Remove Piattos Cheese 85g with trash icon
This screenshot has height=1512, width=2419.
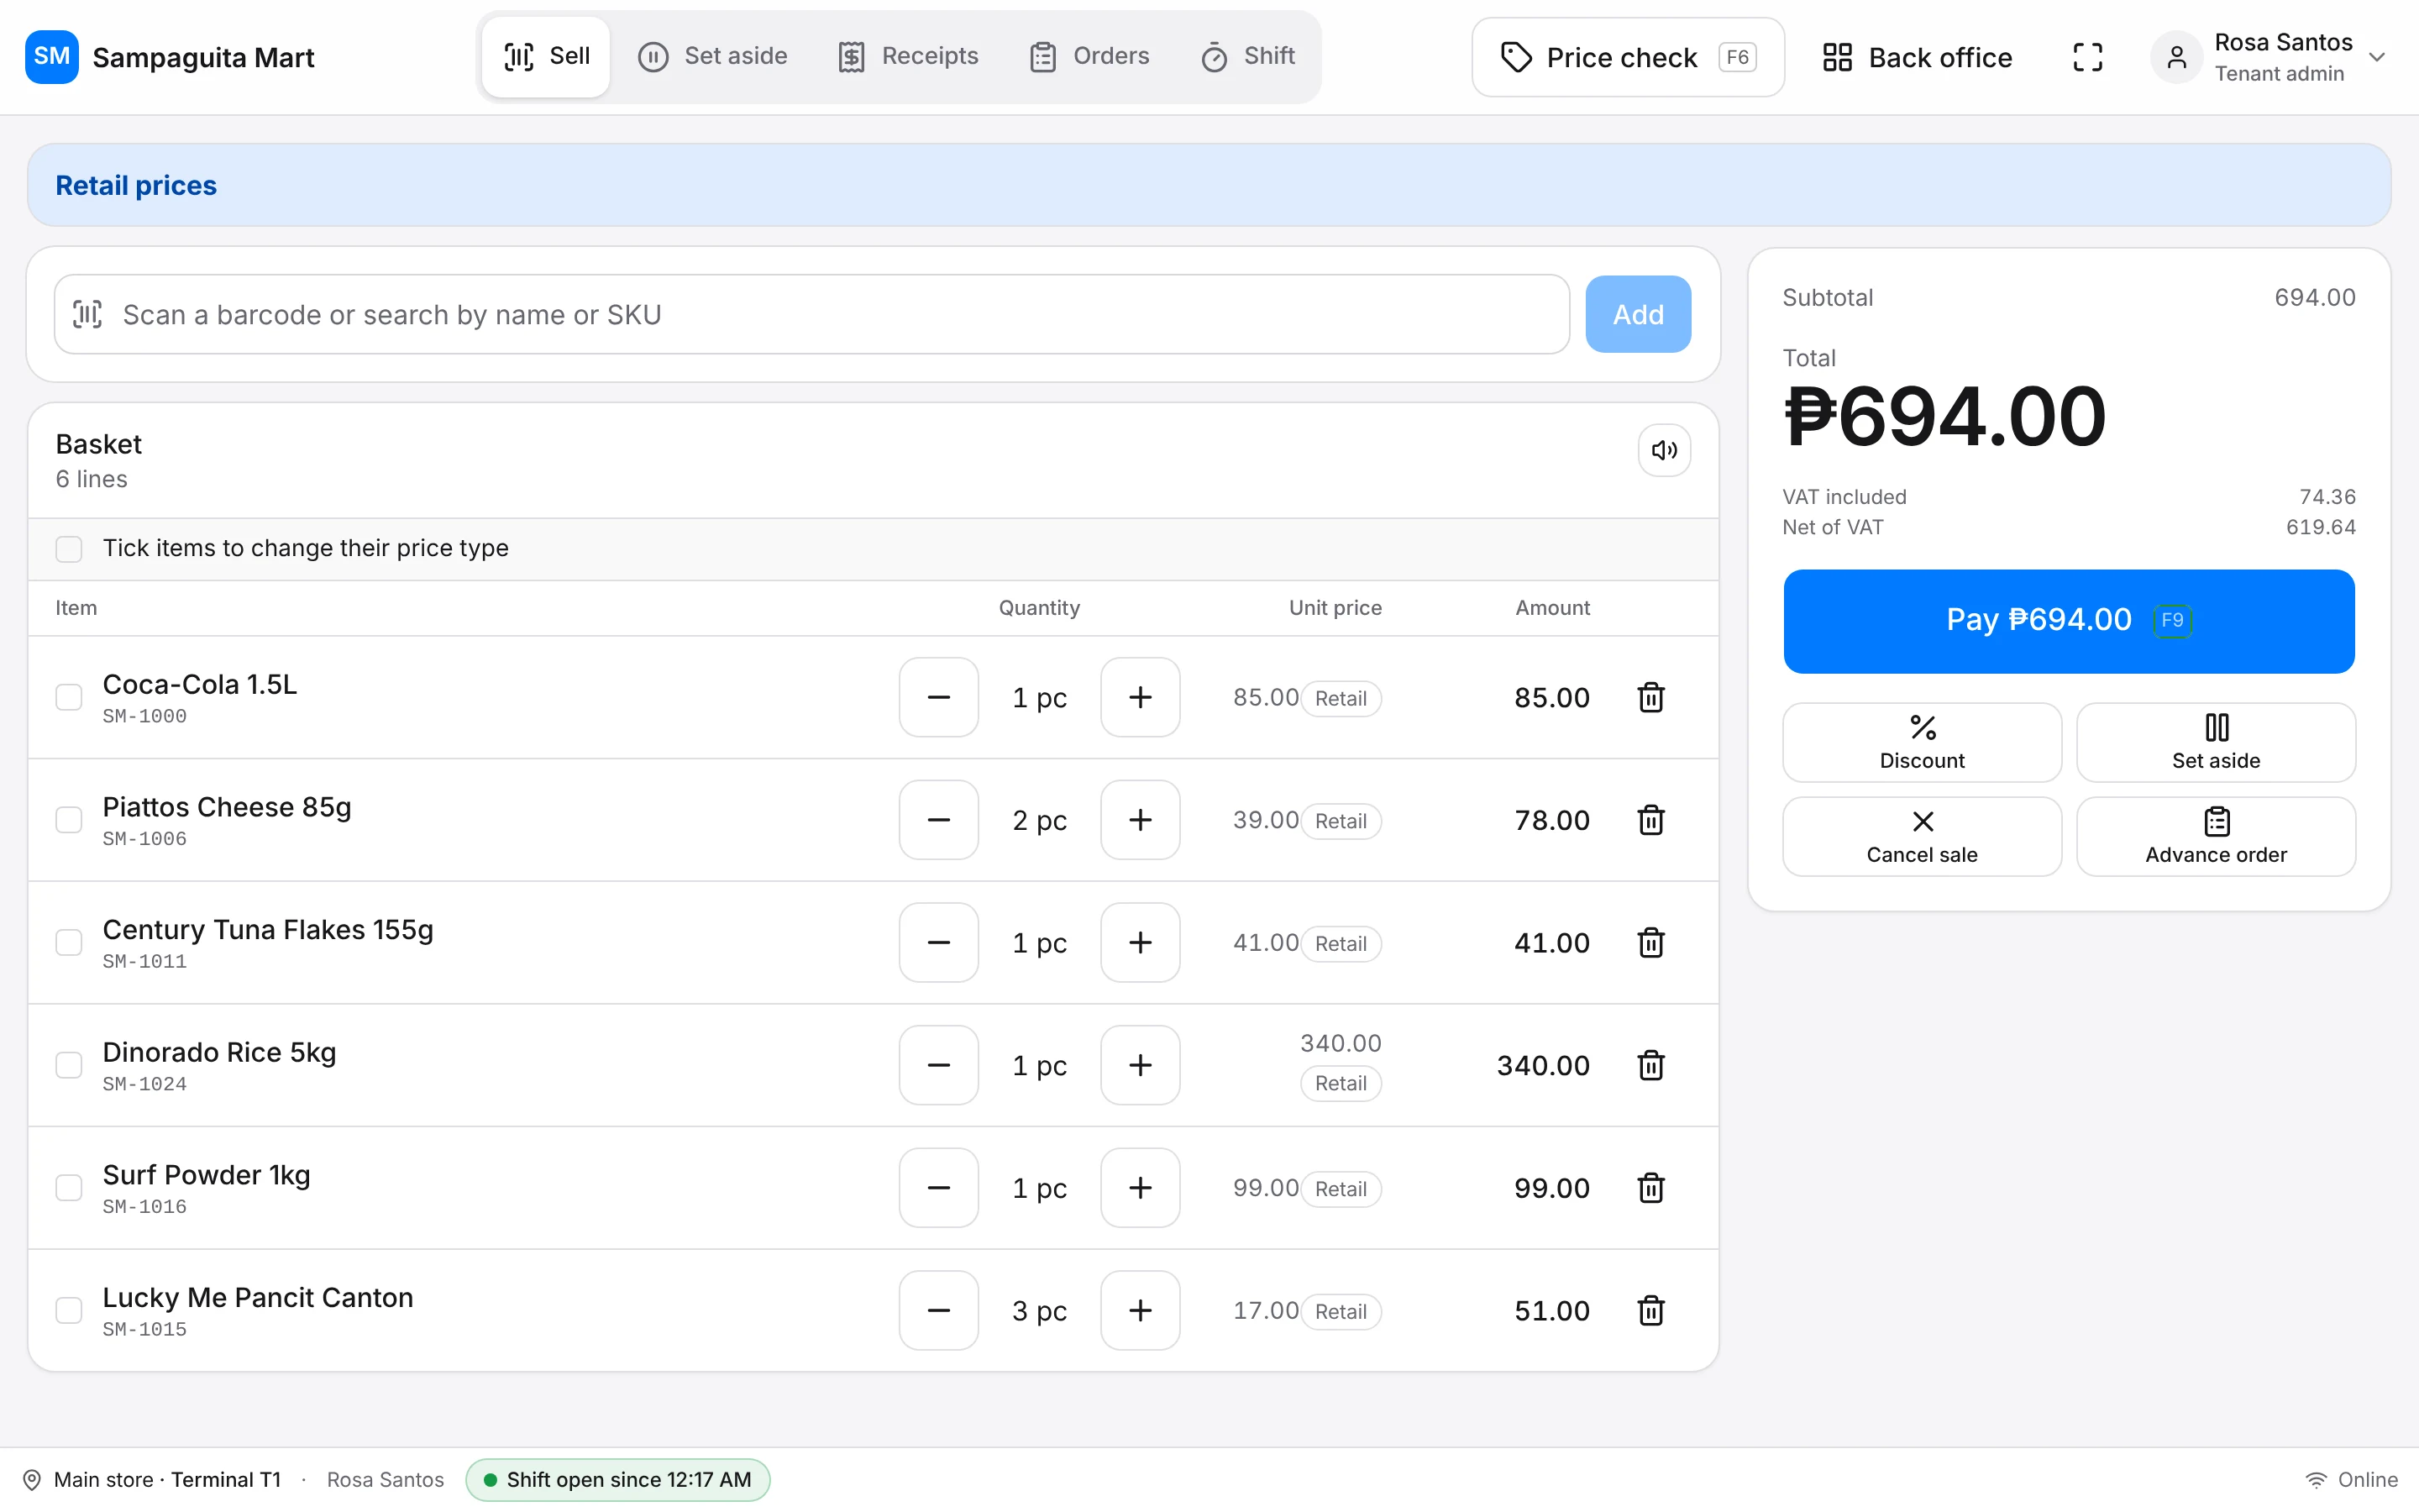coord(1650,820)
